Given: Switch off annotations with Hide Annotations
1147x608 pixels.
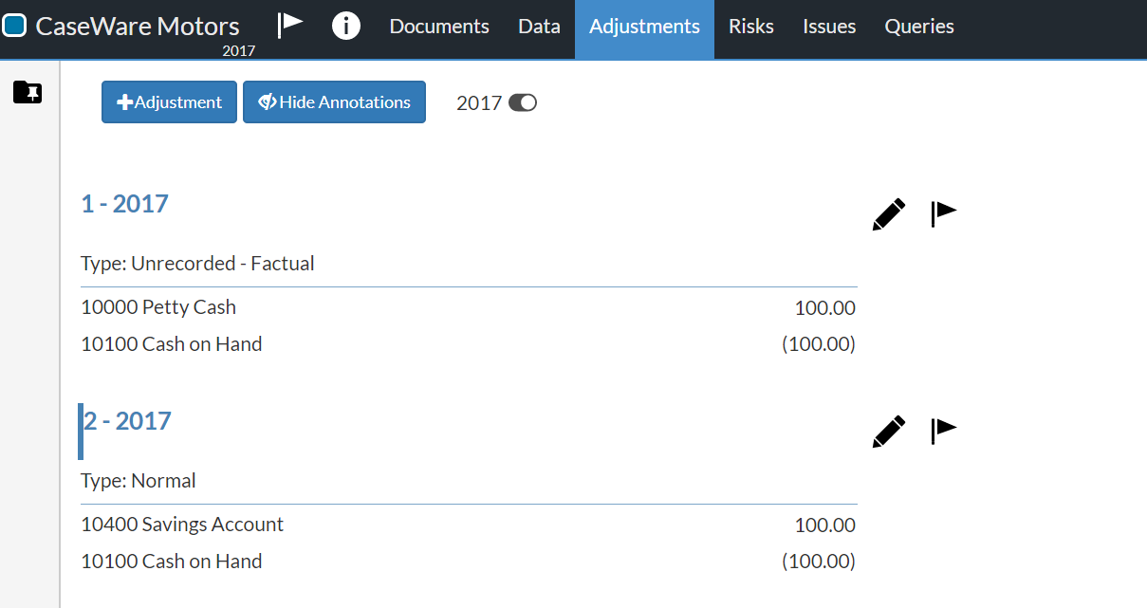Looking at the screenshot, I should point(334,101).
